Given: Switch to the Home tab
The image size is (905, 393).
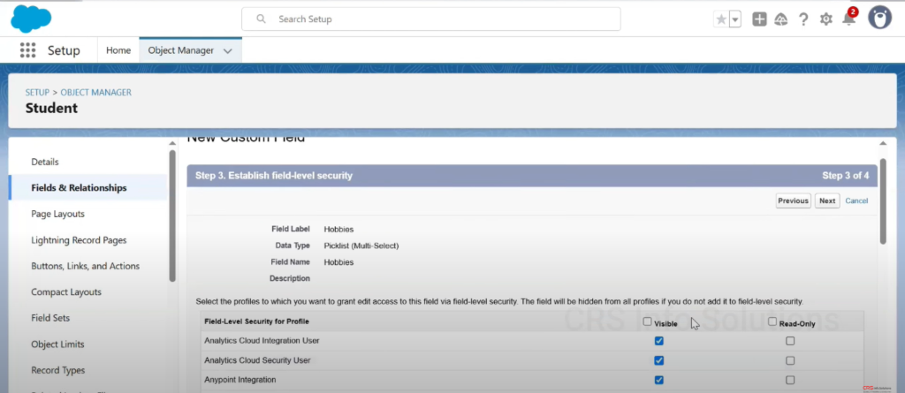Looking at the screenshot, I should click(x=118, y=50).
